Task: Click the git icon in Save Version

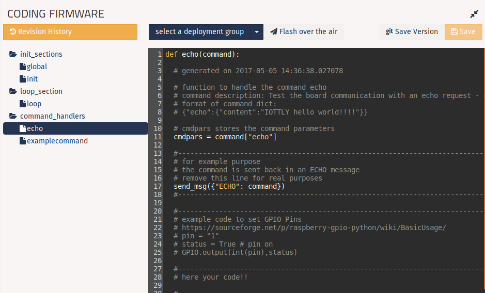Action: 389,31
